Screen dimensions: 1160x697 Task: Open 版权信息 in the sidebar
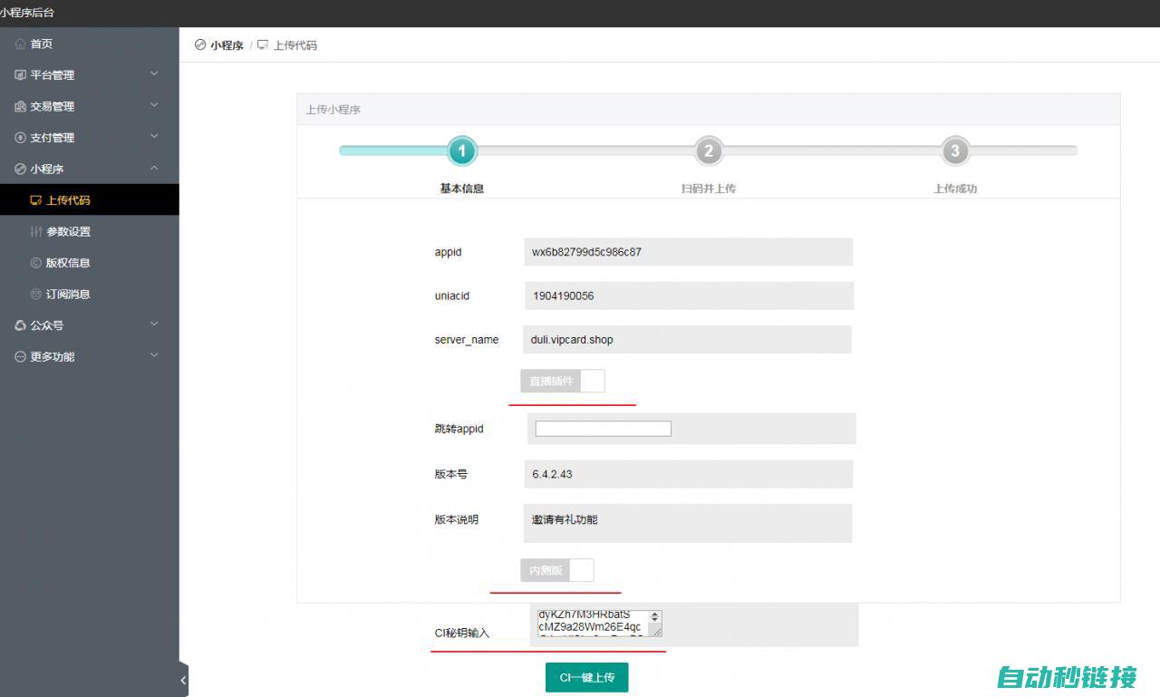pyautogui.click(x=89, y=263)
